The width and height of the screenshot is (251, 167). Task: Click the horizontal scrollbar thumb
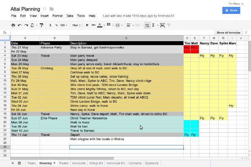[62, 158]
